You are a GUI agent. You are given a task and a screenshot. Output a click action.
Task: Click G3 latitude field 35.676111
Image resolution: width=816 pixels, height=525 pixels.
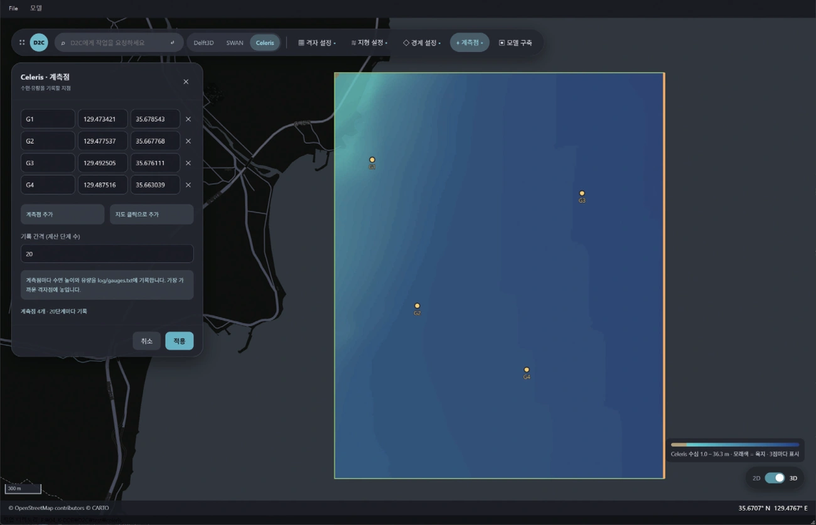[155, 163]
